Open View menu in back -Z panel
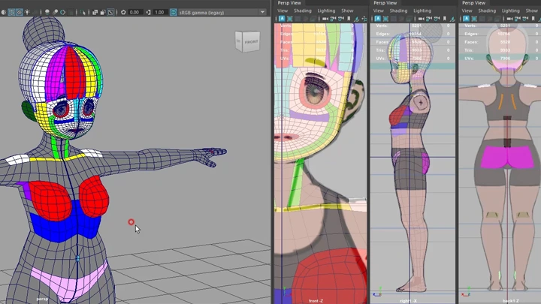 (467, 11)
